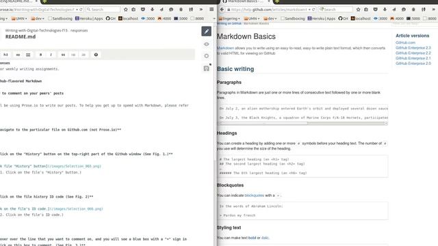Toggle bulleted list in Prose toolbar

73,55
